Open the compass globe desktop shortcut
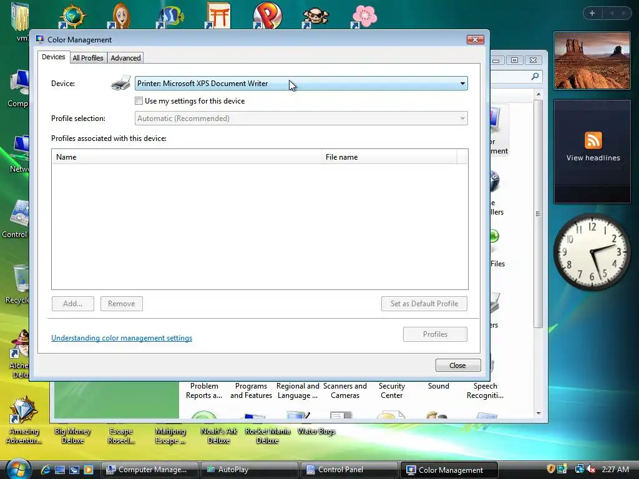 (72, 16)
